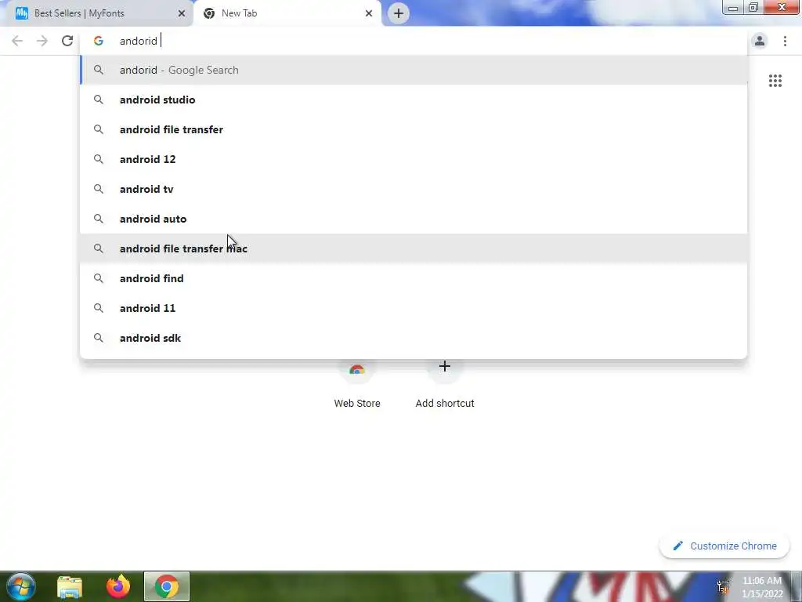Close the Best Sellers | MyFonts tab
802x602 pixels.
point(182,13)
